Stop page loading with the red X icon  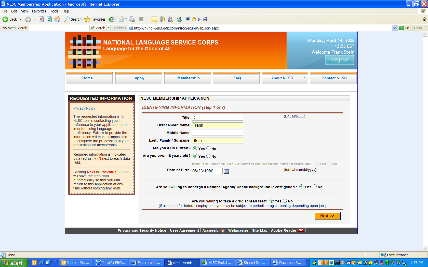[41, 19]
